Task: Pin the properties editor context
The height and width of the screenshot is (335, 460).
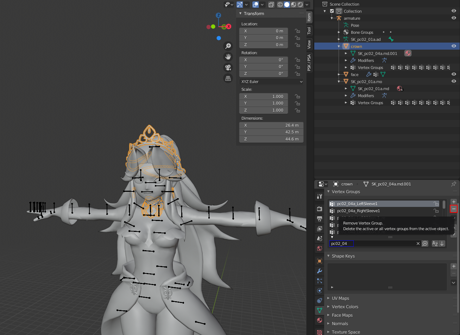Action: pos(454,184)
